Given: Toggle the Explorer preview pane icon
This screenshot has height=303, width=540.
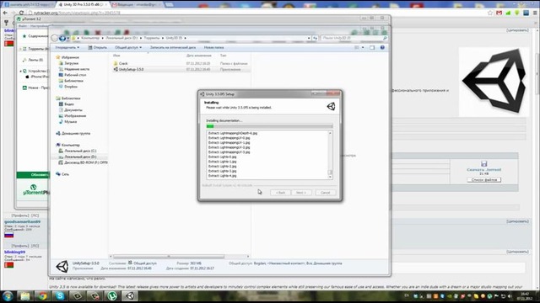Looking at the screenshot, I should [x=372, y=47].
